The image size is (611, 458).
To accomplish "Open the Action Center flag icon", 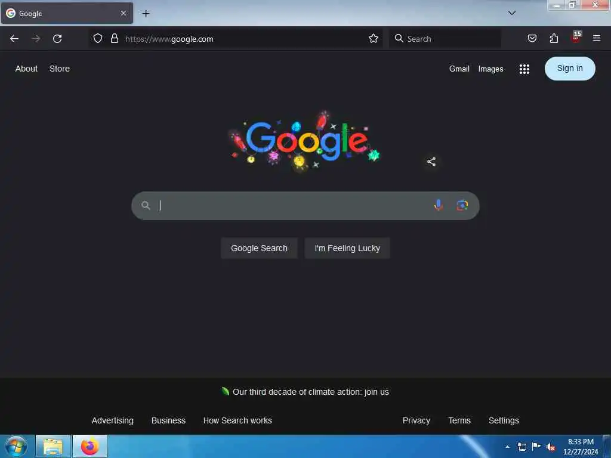I will click(536, 447).
